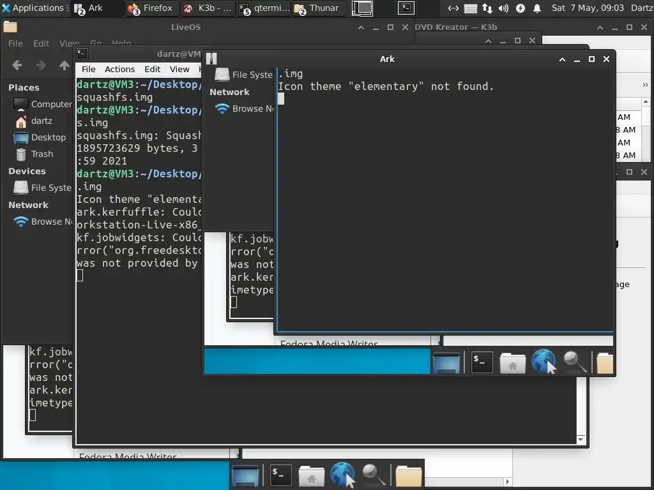Click right arrow of bottom horizontal scrollbar

pyautogui.click(x=507, y=482)
